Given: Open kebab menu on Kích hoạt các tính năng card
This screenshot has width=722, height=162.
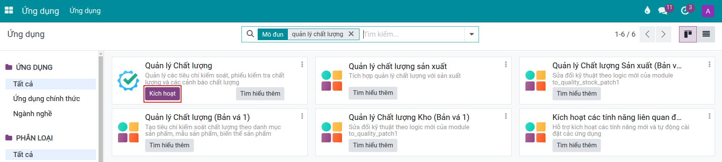Looking at the screenshot, I should pos(709,116).
